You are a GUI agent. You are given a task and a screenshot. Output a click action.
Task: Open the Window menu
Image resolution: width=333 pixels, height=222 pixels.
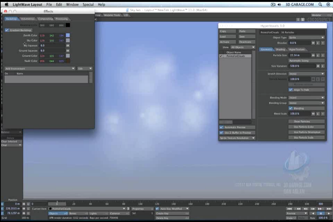click(x=72, y=5)
